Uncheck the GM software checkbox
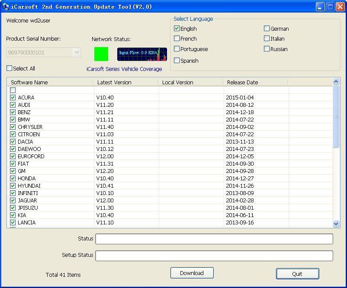Screen dimensions: 347x288 tap(13, 171)
